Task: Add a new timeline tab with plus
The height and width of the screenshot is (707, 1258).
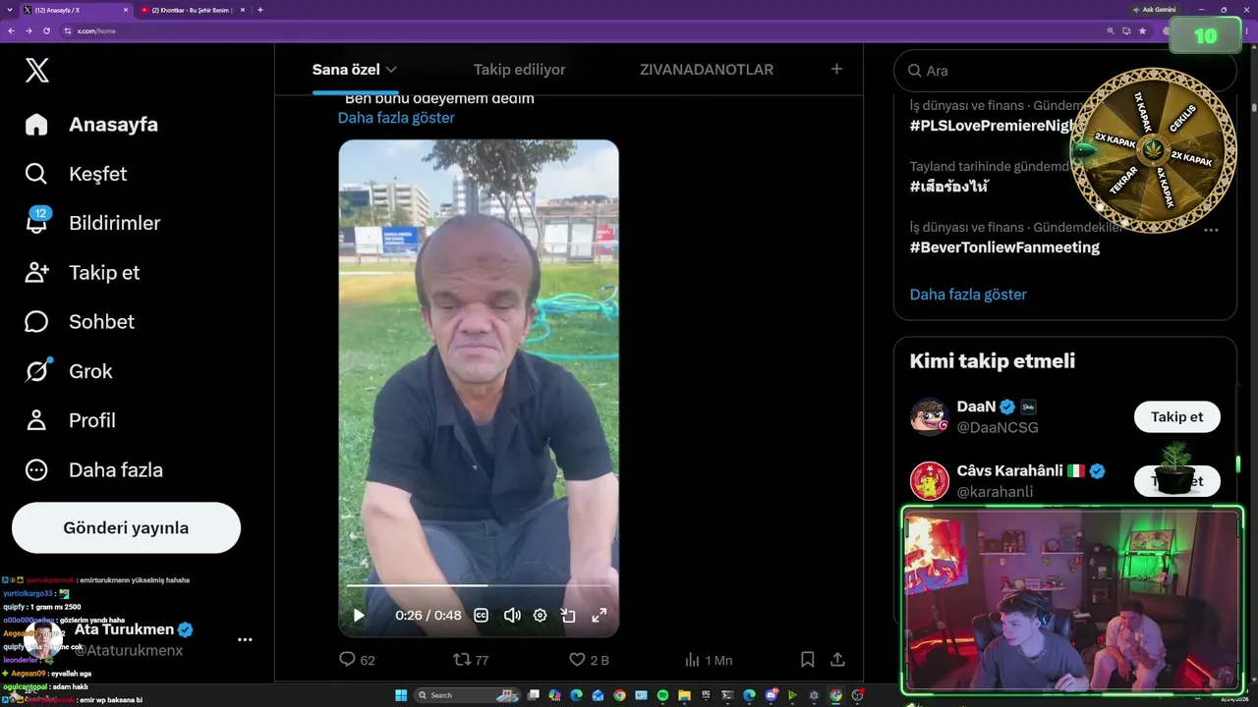Action: 836,69
